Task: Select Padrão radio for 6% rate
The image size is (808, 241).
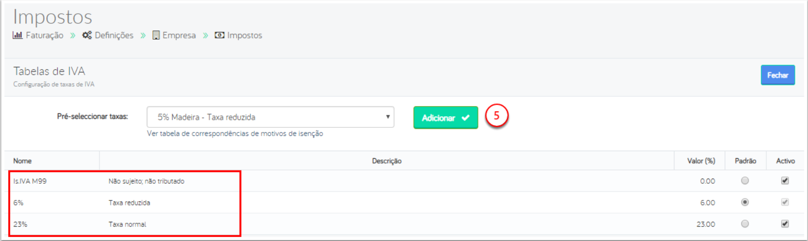Action: (745, 202)
